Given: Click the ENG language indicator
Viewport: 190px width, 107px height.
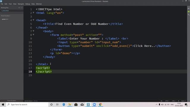Looking at the screenshot, I should [x=172, y=104].
